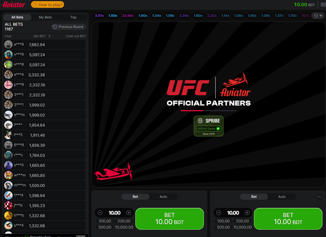Set right bet to 10,000.00
Image resolution: width=326 pixels, height=237 pixels.
(242, 227)
